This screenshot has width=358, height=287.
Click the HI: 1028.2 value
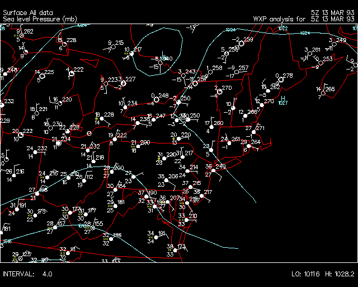[340, 274]
